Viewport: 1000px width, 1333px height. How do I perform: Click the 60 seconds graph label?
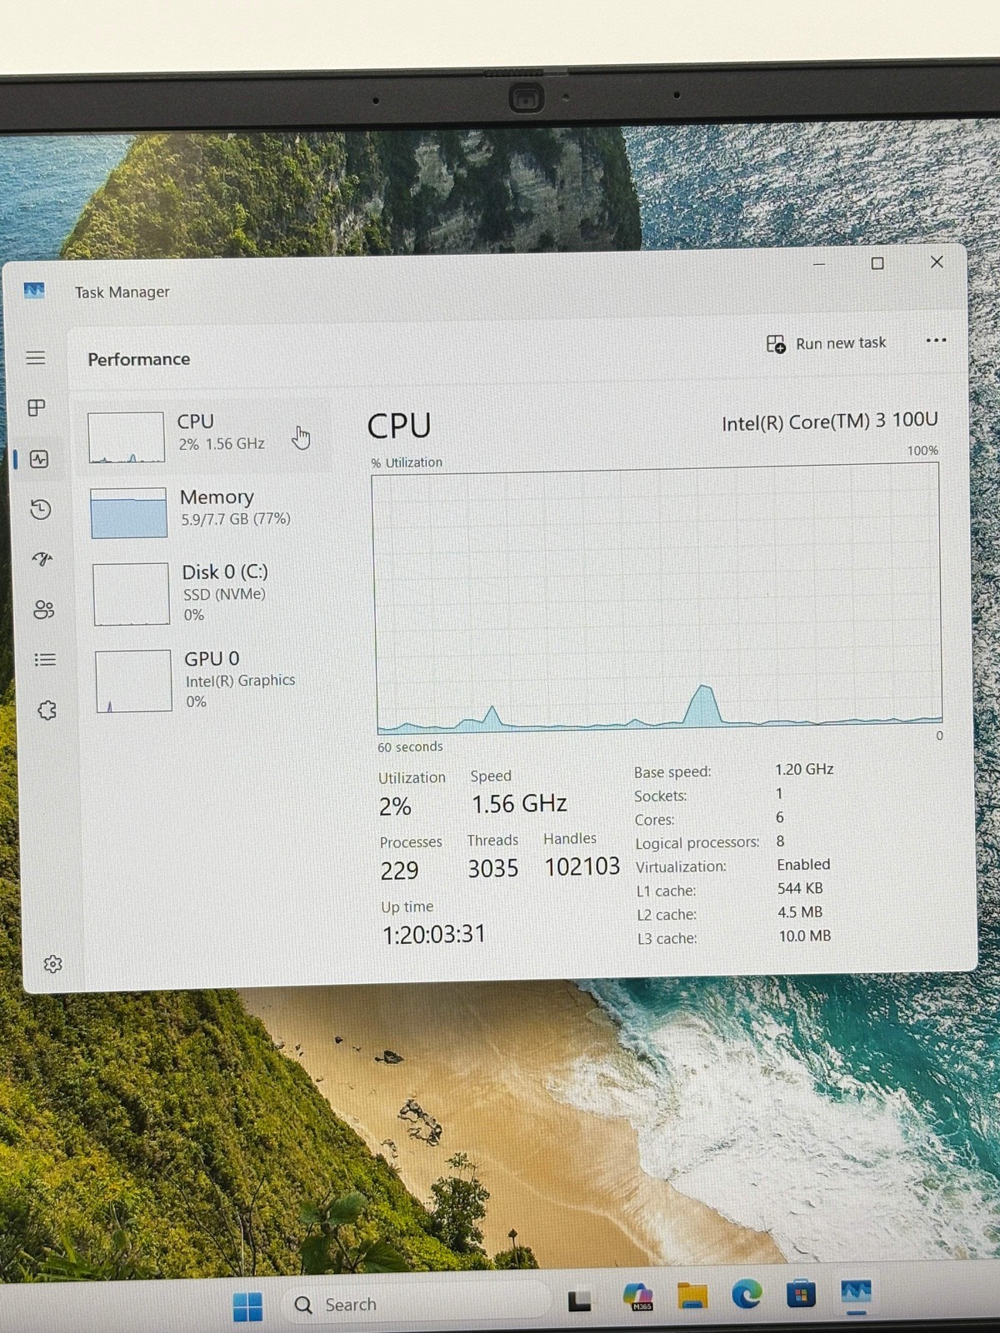point(410,747)
